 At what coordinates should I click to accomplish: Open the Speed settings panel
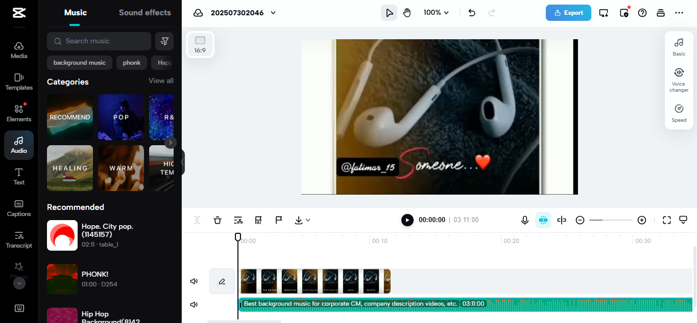click(x=679, y=113)
